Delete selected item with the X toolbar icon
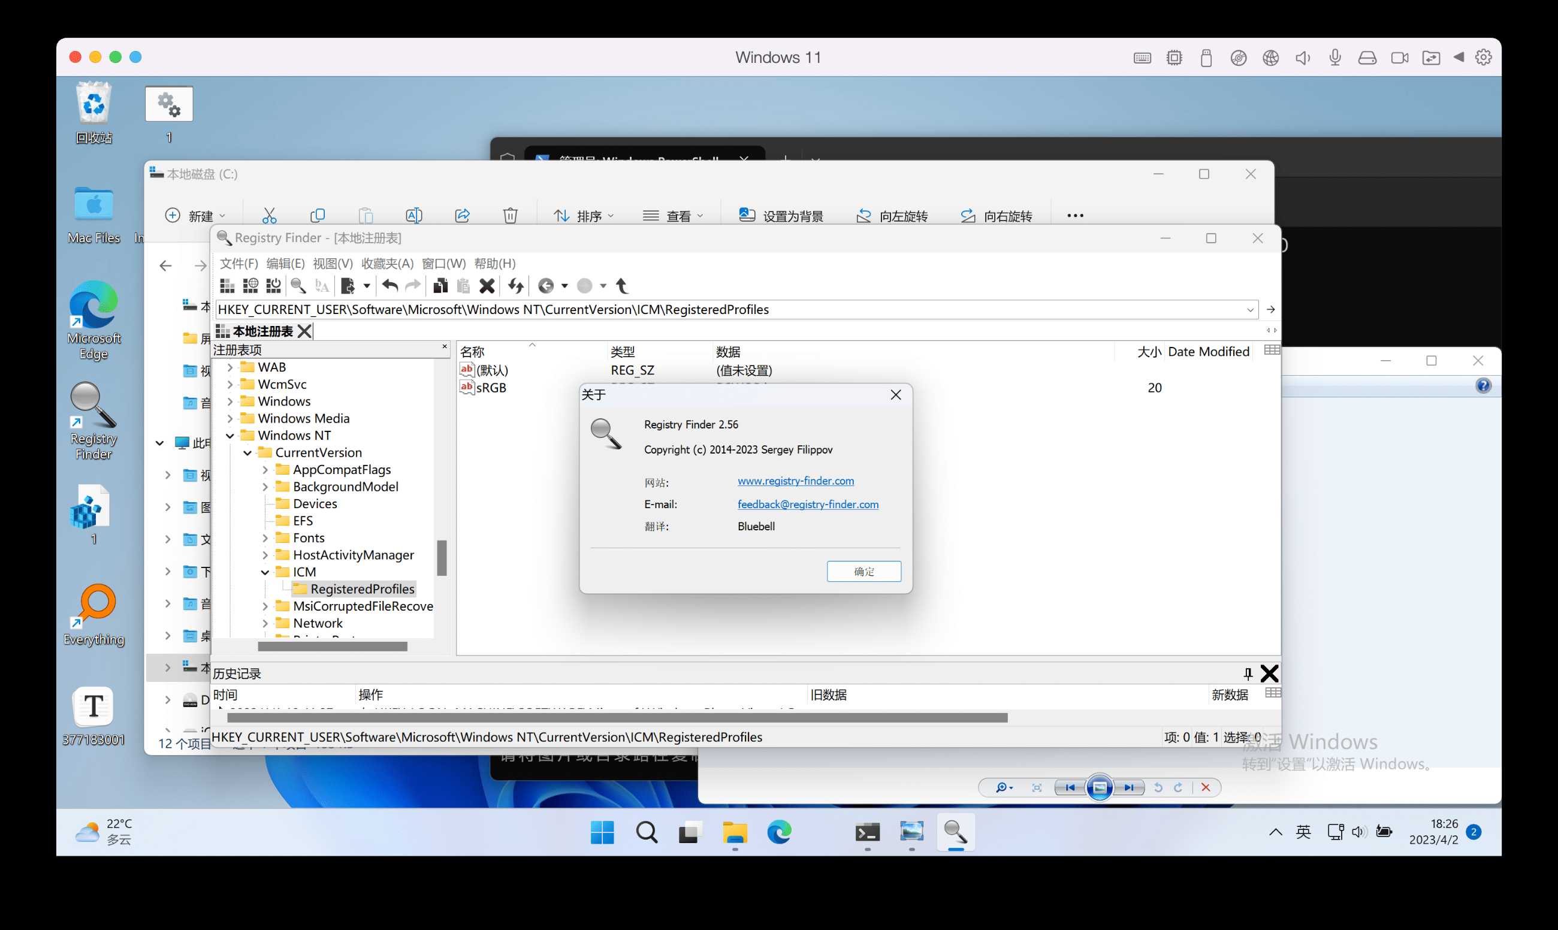This screenshot has width=1558, height=930. (487, 286)
